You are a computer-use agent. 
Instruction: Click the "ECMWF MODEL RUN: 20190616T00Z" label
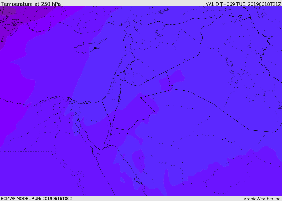[x=37, y=199]
